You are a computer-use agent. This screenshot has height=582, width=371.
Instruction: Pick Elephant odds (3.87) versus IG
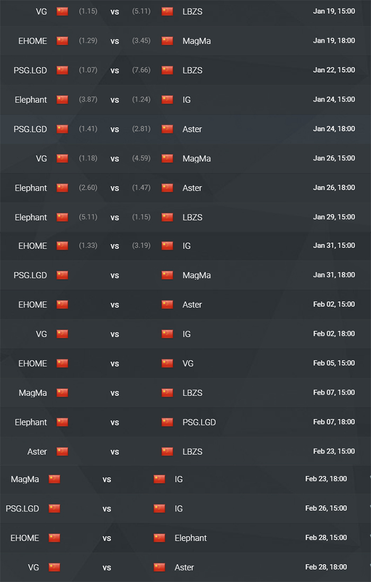coord(88,100)
